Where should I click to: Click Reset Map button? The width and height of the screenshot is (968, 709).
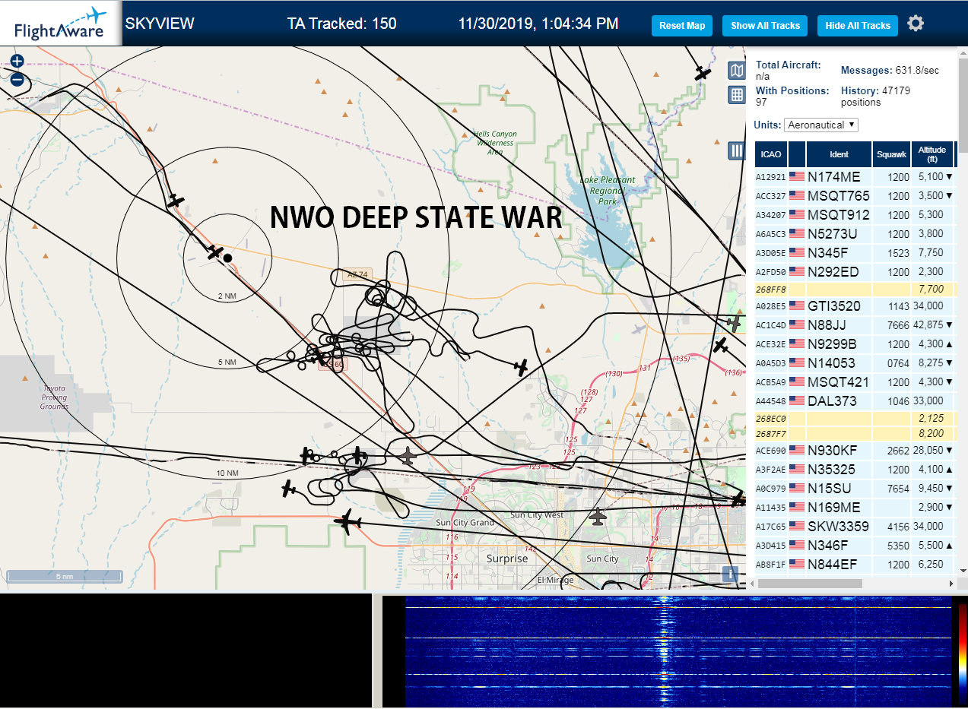click(682, 26)
